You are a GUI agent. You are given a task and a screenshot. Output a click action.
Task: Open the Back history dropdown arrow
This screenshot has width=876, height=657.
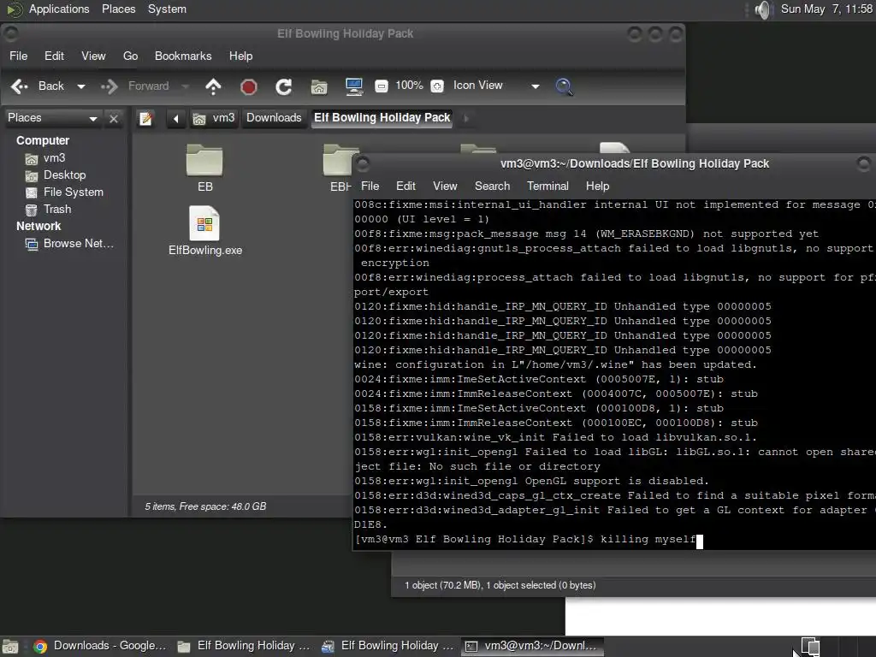click(x=81, y=86)
